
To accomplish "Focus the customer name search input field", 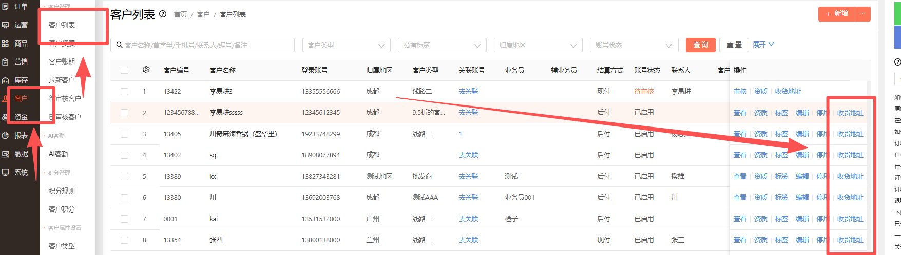I will coord(202,45).
